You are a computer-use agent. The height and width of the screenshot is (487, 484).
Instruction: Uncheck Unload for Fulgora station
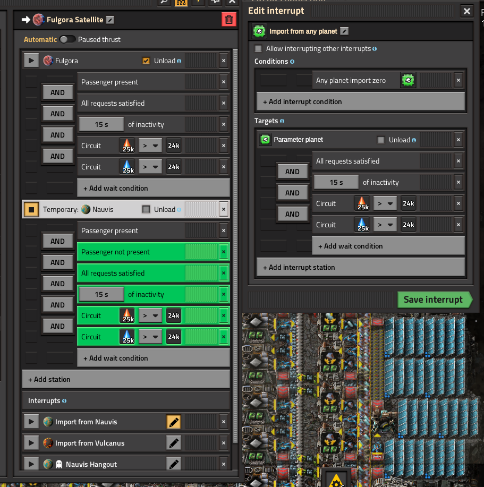point(146,61)
